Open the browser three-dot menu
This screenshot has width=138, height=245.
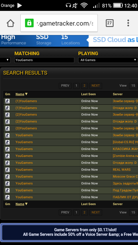pos(128,23)
